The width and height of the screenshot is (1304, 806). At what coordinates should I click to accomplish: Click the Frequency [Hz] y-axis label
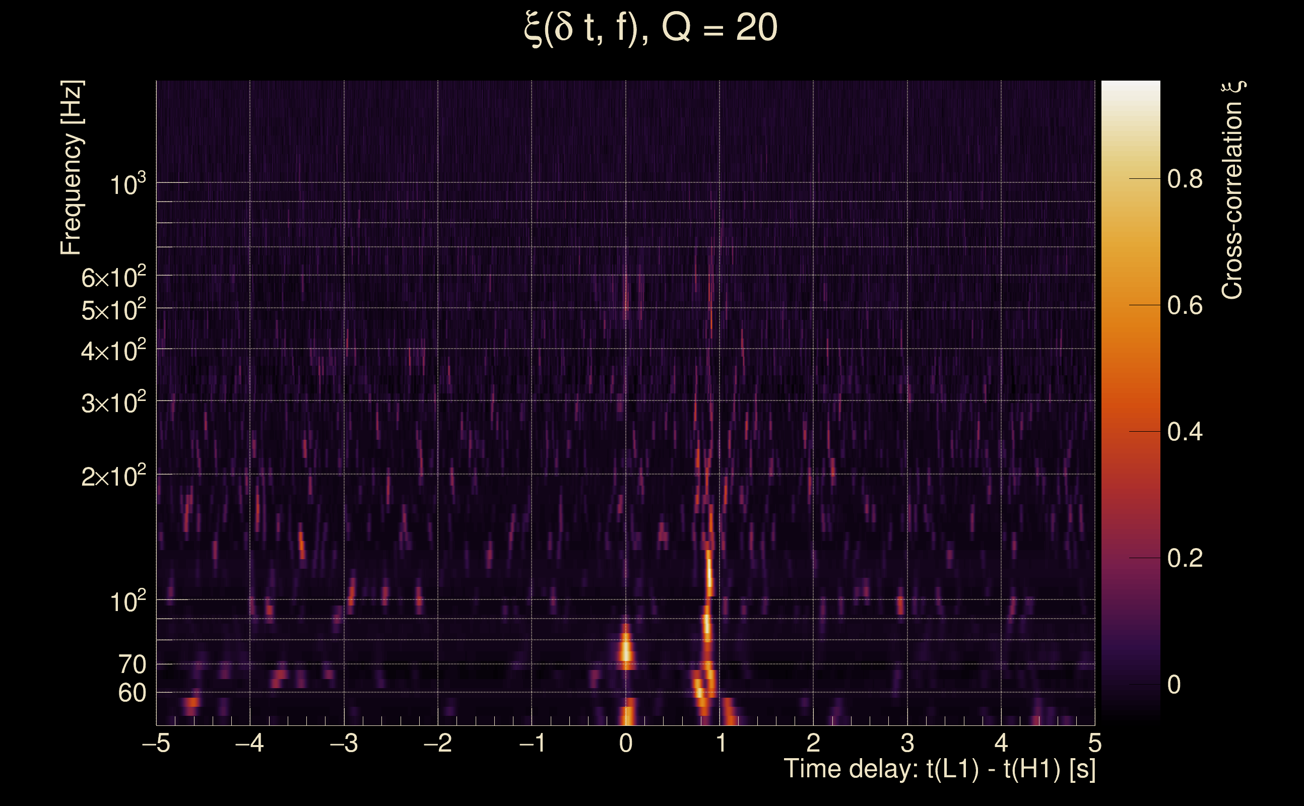coord(71,168)
